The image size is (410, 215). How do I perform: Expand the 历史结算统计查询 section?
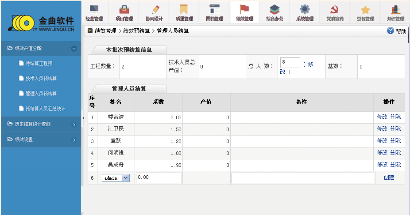[x=74, y=124]
